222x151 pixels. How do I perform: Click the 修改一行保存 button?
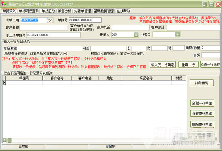(x=210, y=65)
